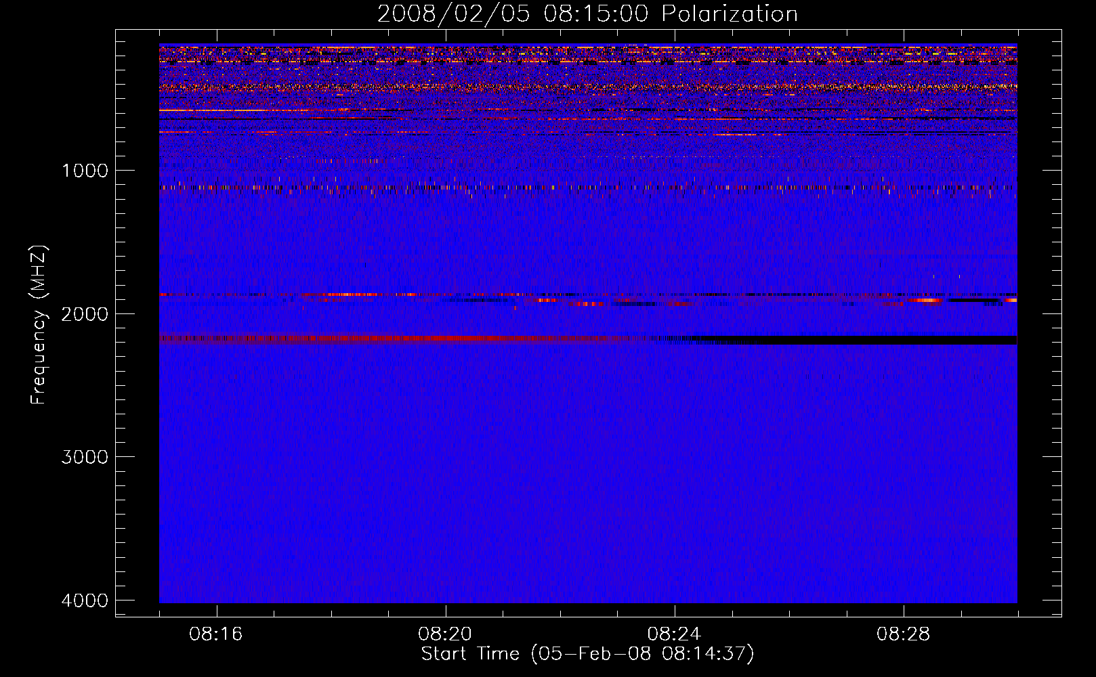This screenshot has height=677, width=1096.
Task: Click the plot title '2008/02/05 08:15:00 Polarization'
Action: 587,14
